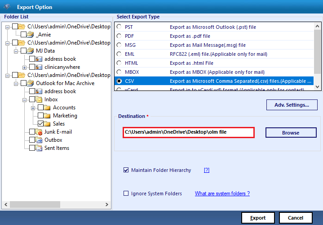Uncheck the Sales folder checkbox

click(40, 124)
